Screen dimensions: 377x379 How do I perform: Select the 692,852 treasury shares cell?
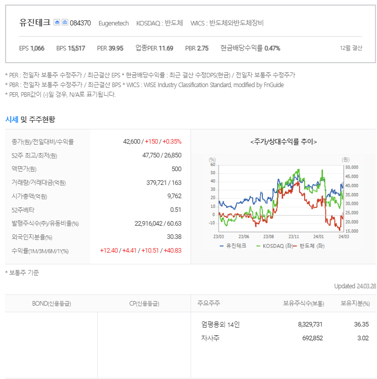pyautogui.click(x=312, y=338)
